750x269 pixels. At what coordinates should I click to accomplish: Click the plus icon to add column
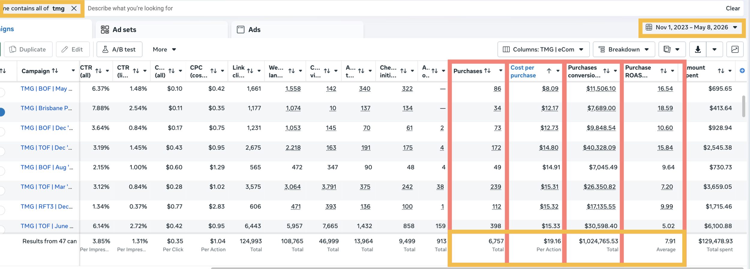tap(742, 71)
